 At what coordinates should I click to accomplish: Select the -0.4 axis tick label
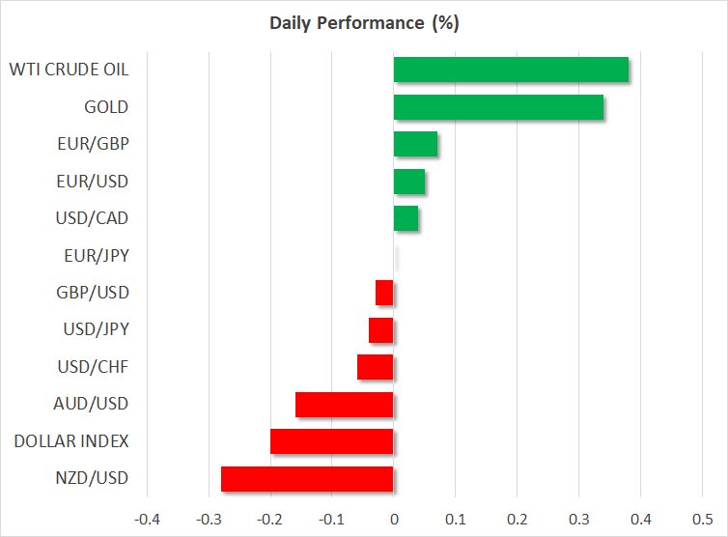pyautogui.click(x=146, y=518)
